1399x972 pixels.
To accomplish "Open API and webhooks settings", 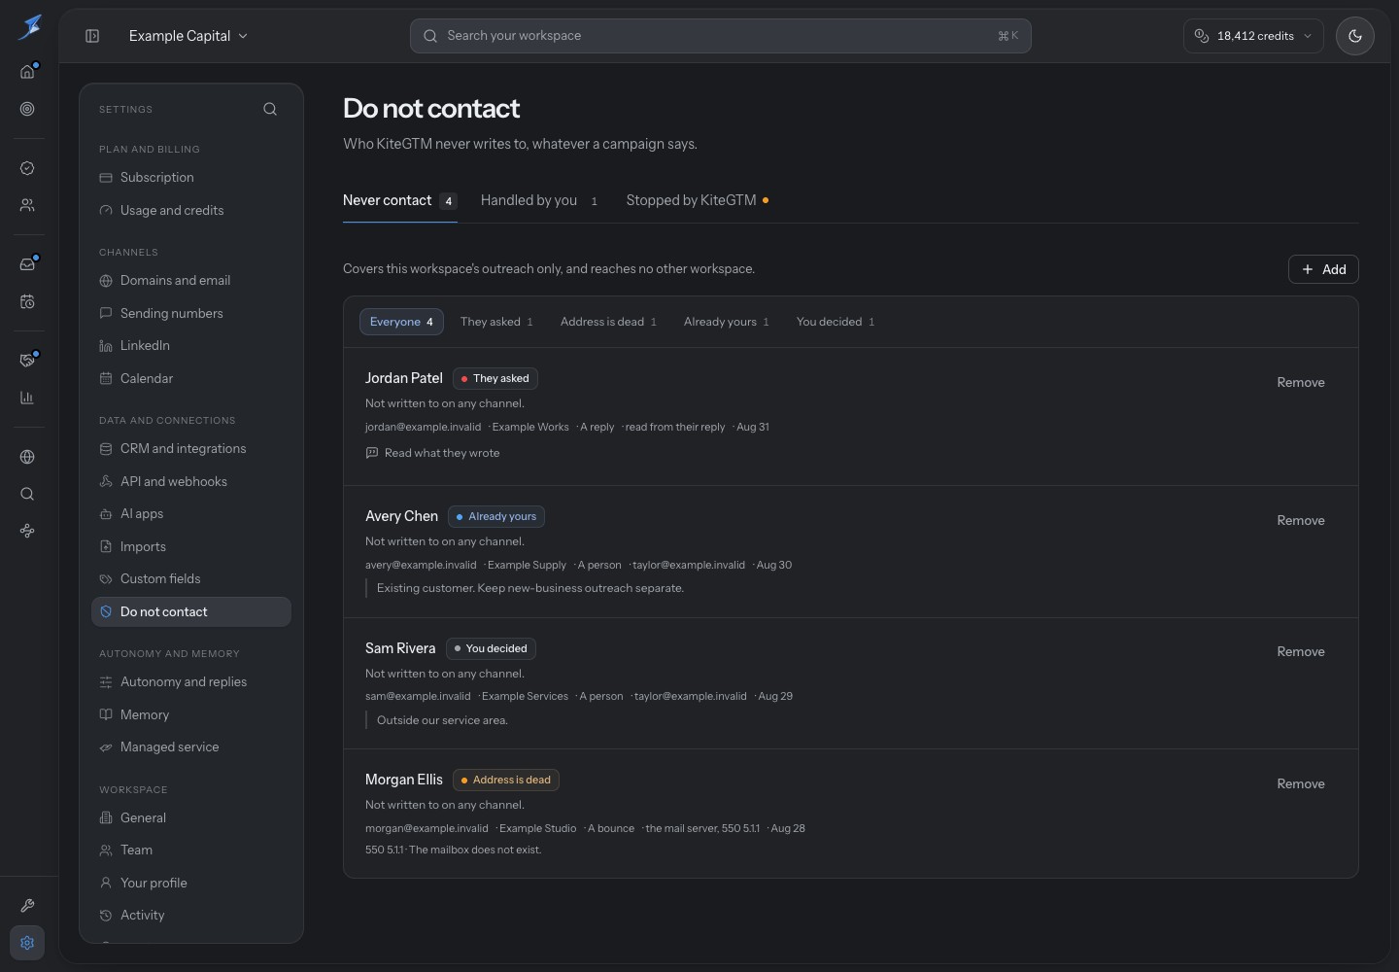I will pyautogui.click(x=191, y=482).
